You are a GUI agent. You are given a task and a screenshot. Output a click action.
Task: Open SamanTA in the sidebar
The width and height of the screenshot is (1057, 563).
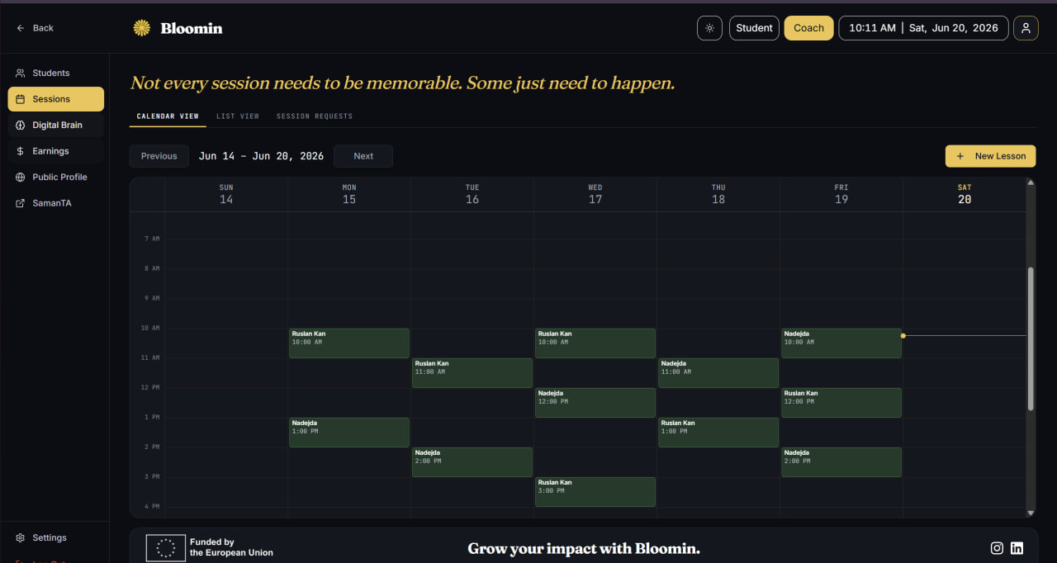pyautogui.click(x=56, y=203)
